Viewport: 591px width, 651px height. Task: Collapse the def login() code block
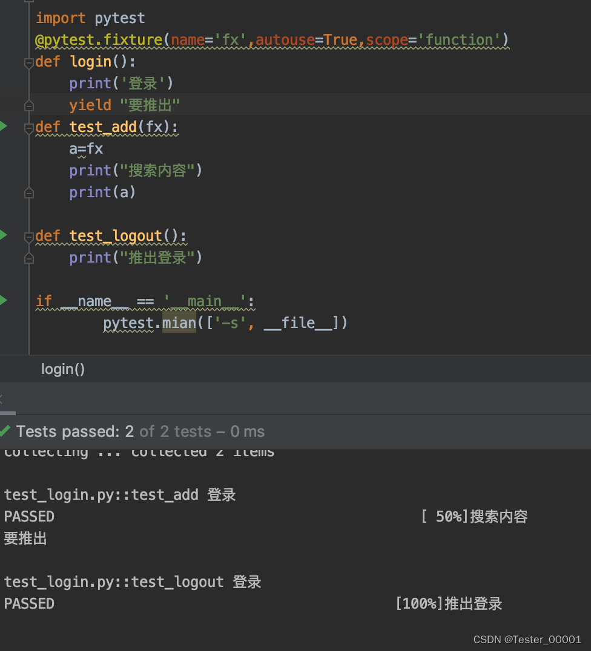(28, 63)
